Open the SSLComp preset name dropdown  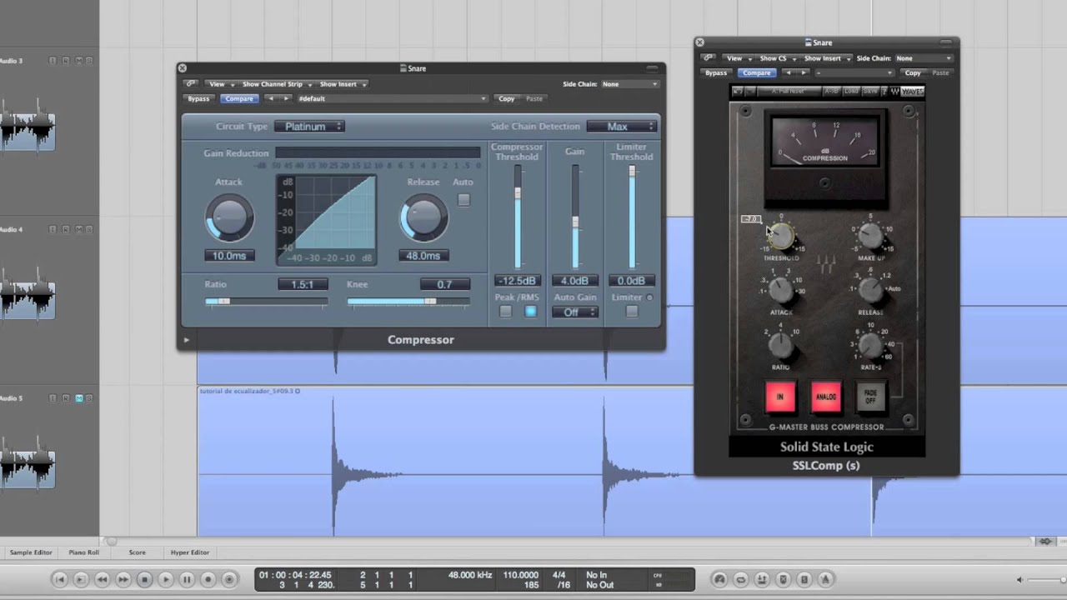tap(855, 72)
